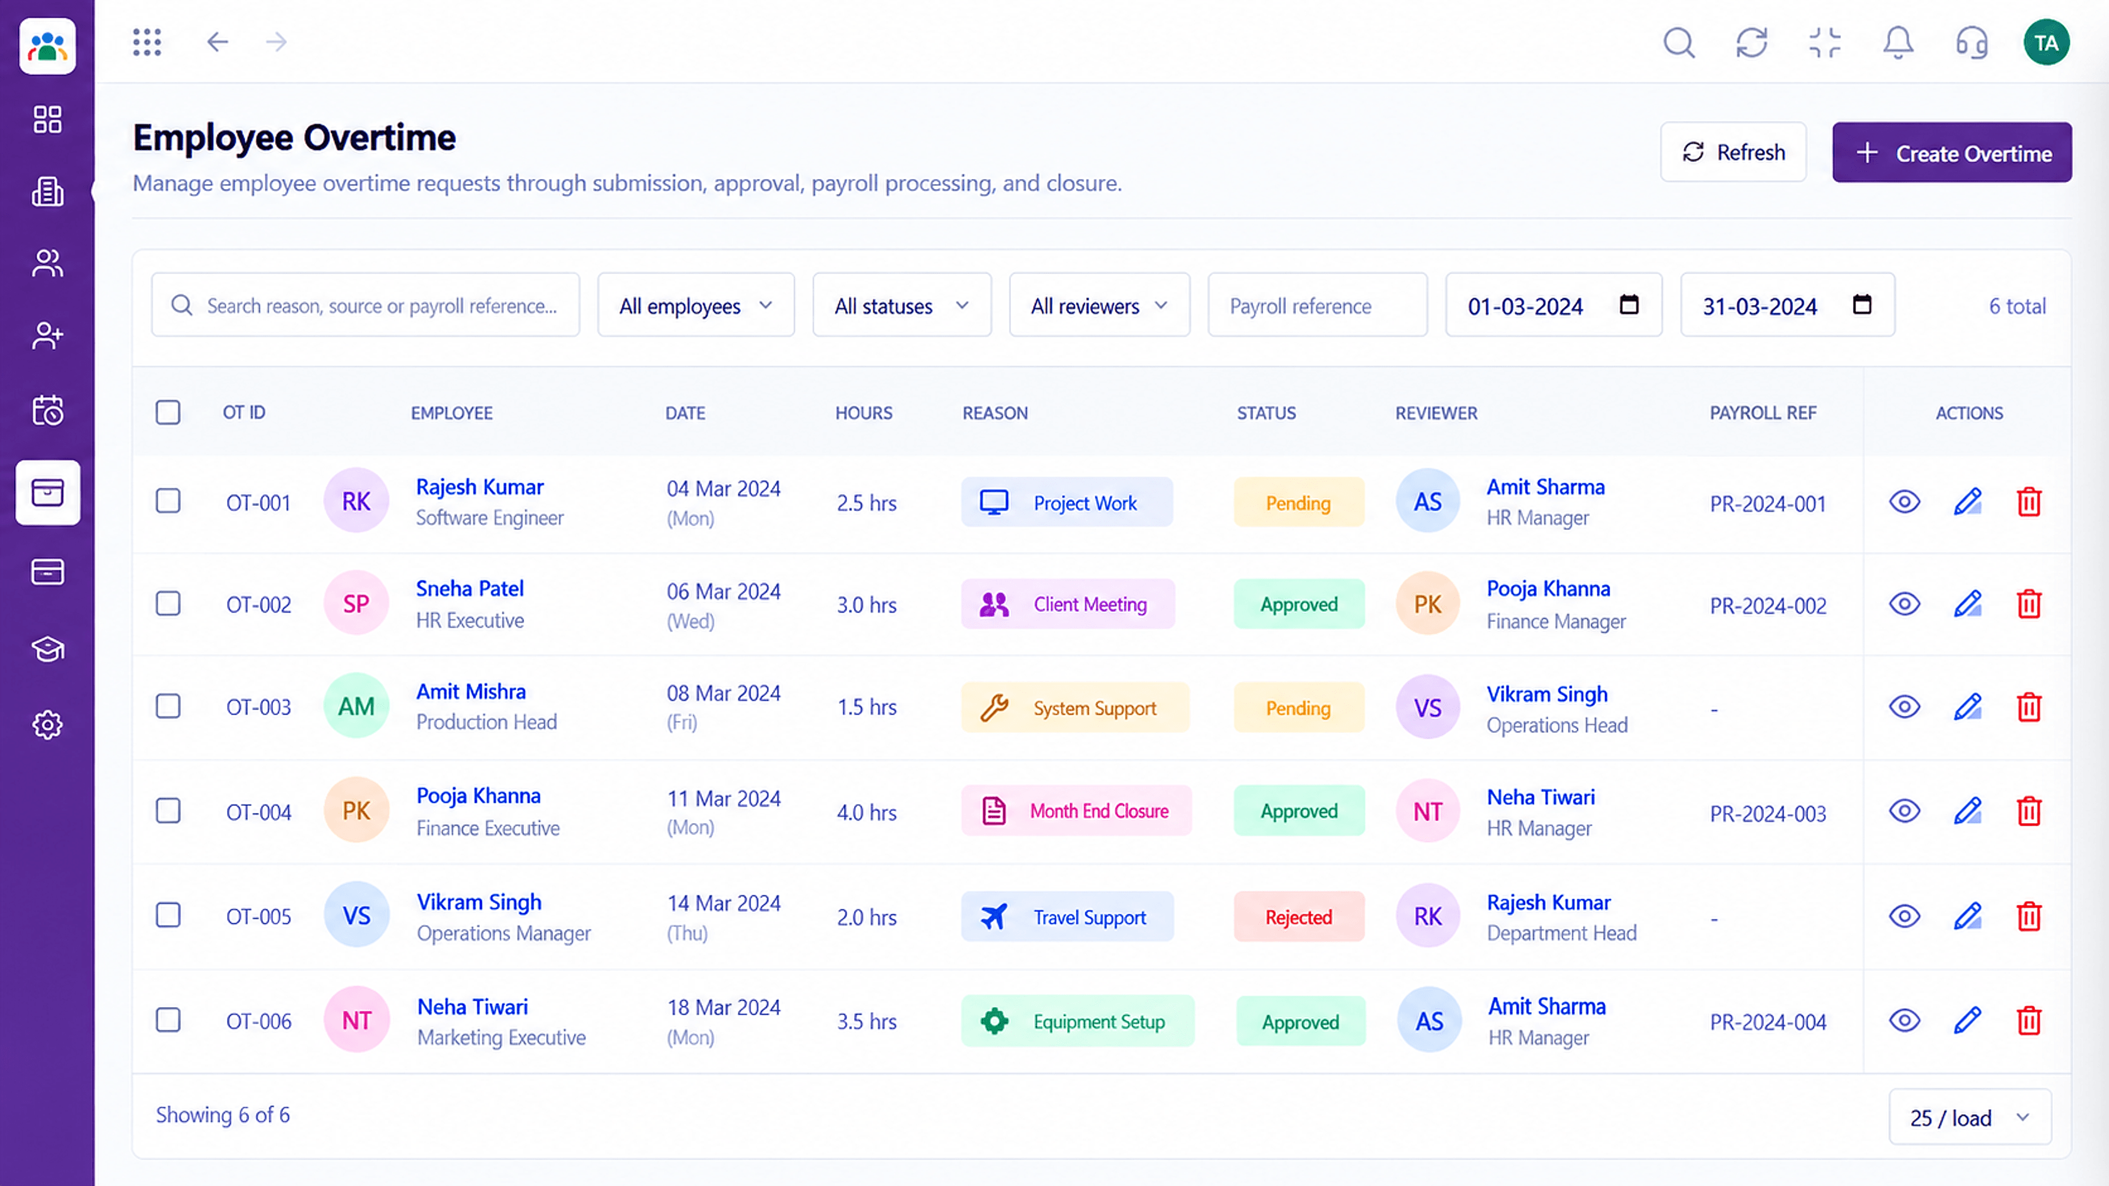Open employees icon in sidebar

pyautogui.click(x=47, y=263)
